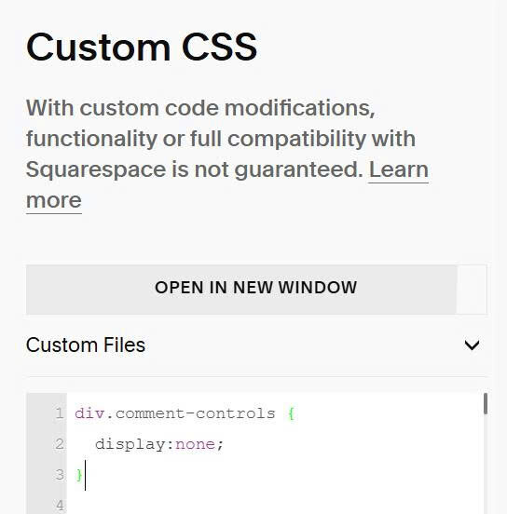Click the div keyword on line 1
The height and width of the screenshot is (514, 507).
click(89, 413)
